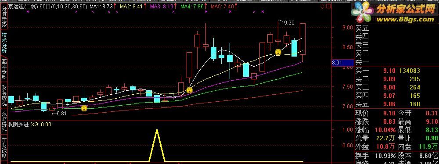Open the 东财资料 sidebar tab
Viewport: 439px width, 164px height.
click(4, 122)
